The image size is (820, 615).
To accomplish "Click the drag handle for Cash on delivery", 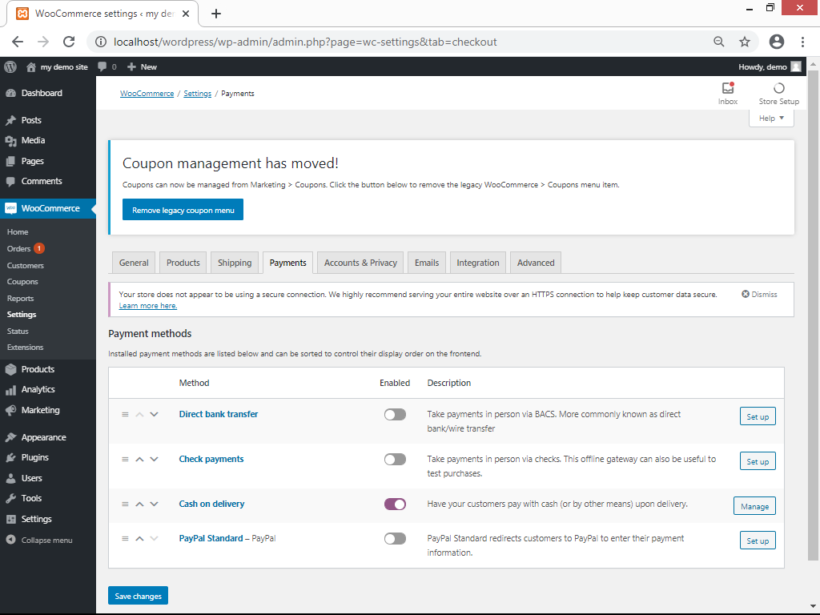I will tap(125, 504).
